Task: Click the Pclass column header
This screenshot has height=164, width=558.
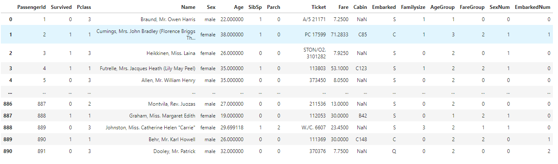Action: tap(84, 7)
